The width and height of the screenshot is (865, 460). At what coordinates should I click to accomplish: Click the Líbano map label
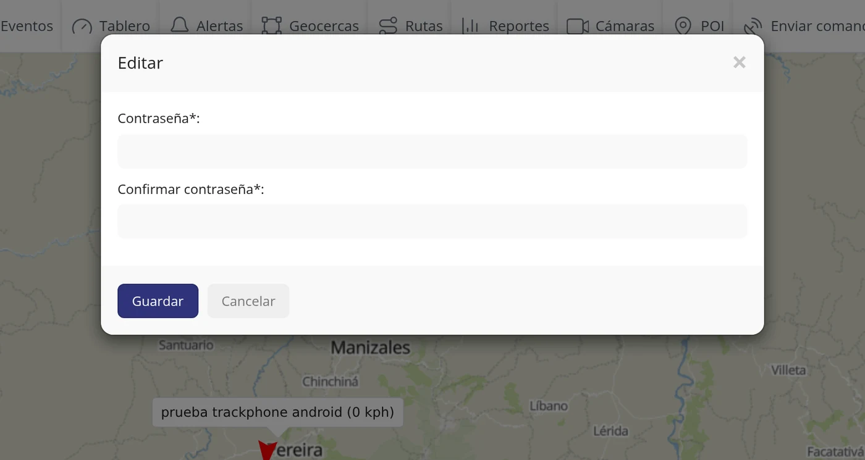[549, 406]
